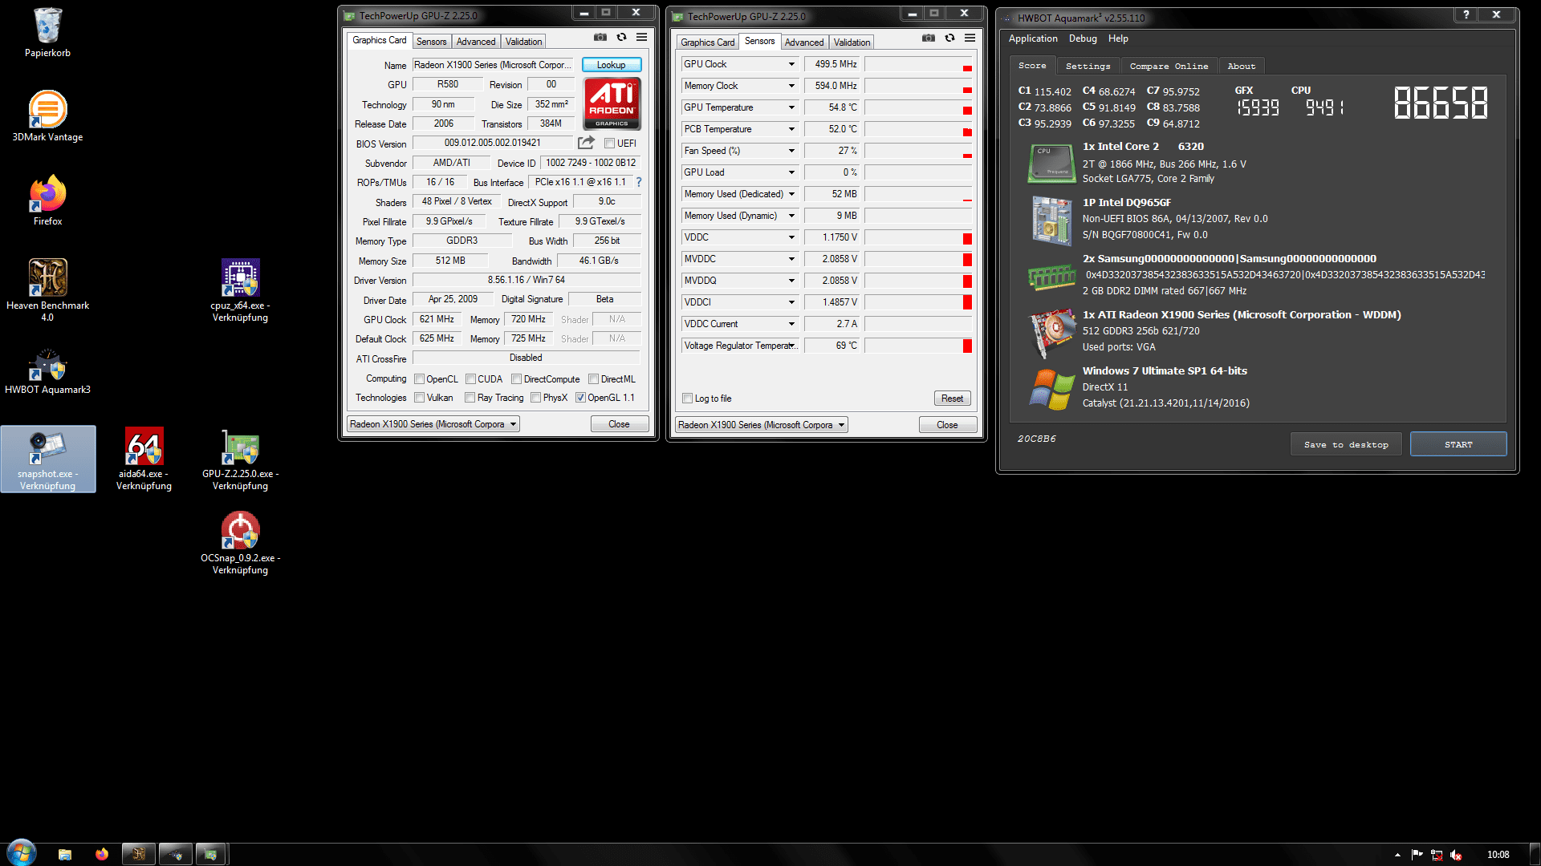Toggle the PhysX checkbox
This screenshot has width=1541, height=866.
point(535,398)
